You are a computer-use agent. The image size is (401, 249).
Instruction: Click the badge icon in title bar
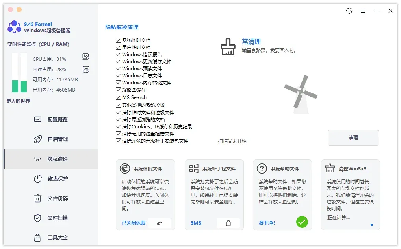(349, 11)
